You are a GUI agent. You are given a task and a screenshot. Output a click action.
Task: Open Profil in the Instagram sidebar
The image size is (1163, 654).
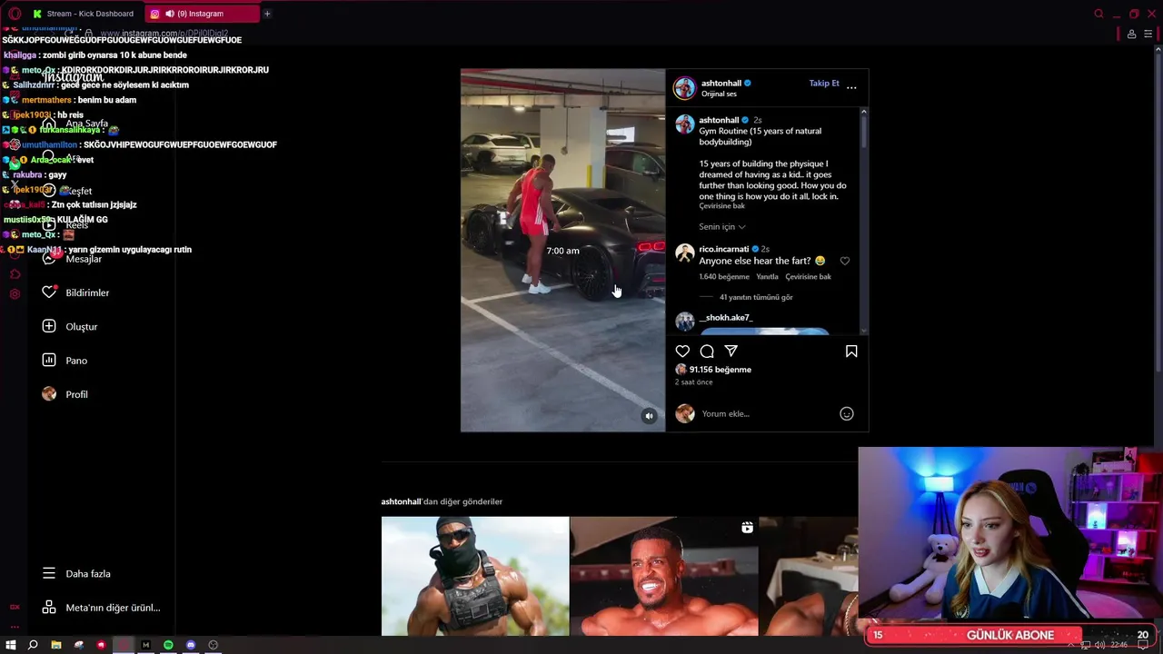pyautogui.click(x=76, y=394)
